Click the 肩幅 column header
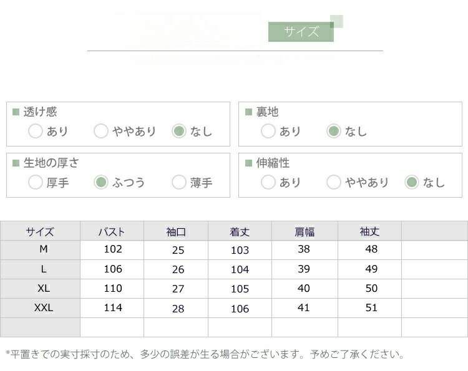The width and height of the screenshot is (468, 371). pos(305,231)
